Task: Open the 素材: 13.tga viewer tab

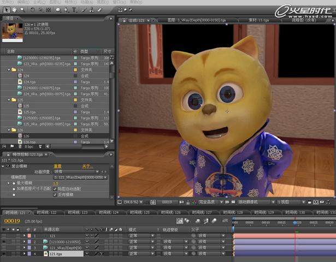Action: 258,20
